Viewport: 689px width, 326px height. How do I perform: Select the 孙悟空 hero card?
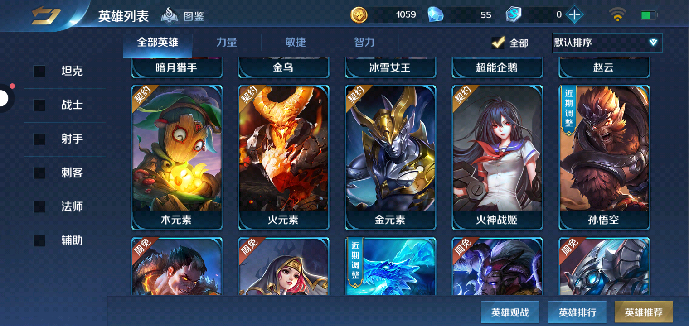coord(604,157)
